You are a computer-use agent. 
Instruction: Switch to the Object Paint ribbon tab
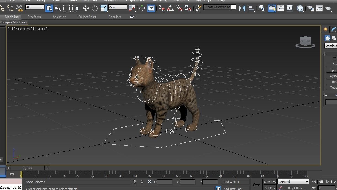tap(87, 17)
